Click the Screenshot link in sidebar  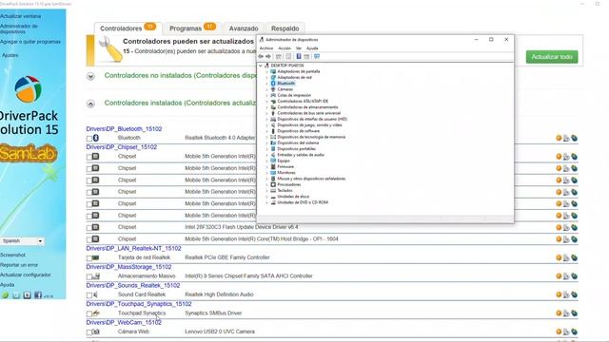(x=12, y=256)
